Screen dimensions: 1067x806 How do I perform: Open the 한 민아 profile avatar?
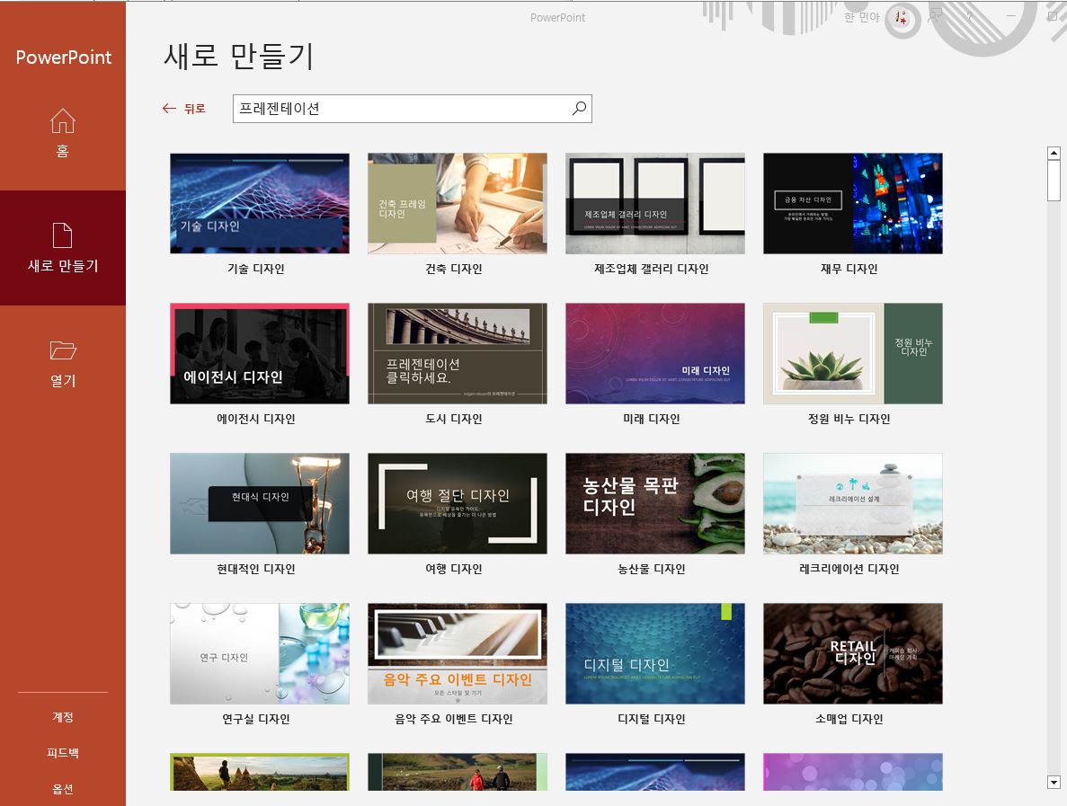[901, 17]
